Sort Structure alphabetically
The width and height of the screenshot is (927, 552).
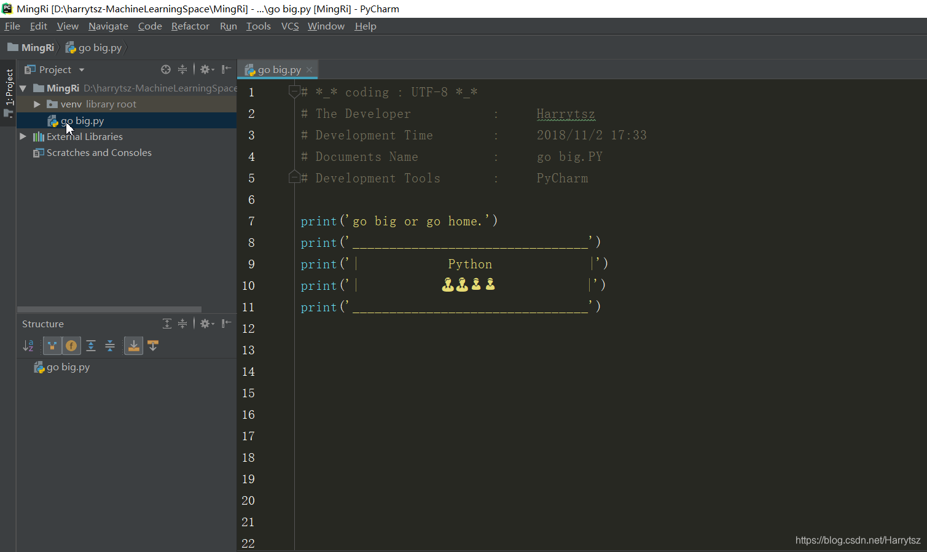tap(28, 346)
